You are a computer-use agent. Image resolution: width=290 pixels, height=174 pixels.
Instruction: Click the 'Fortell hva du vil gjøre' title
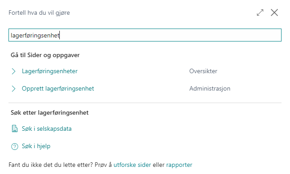tap(39, 13)
